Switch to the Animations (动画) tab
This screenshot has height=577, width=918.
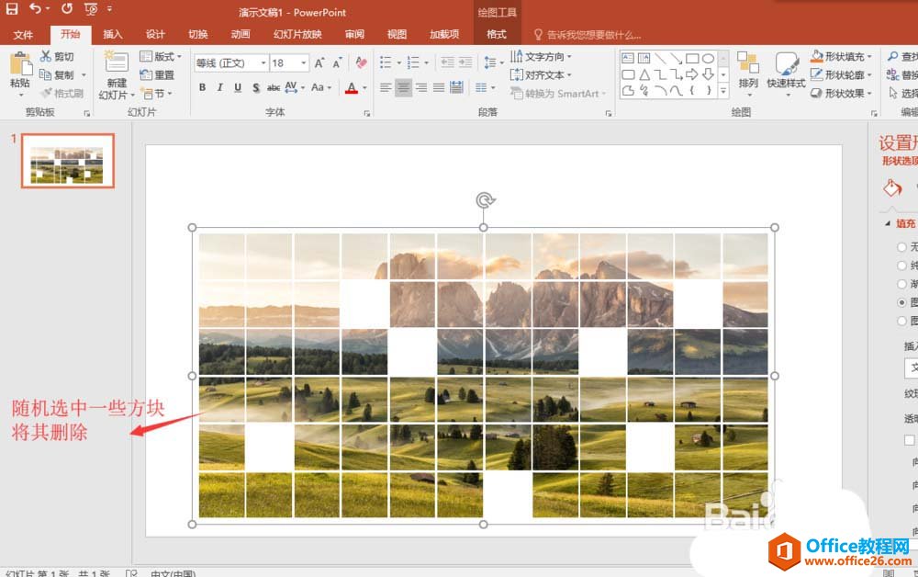pos(240,34)
